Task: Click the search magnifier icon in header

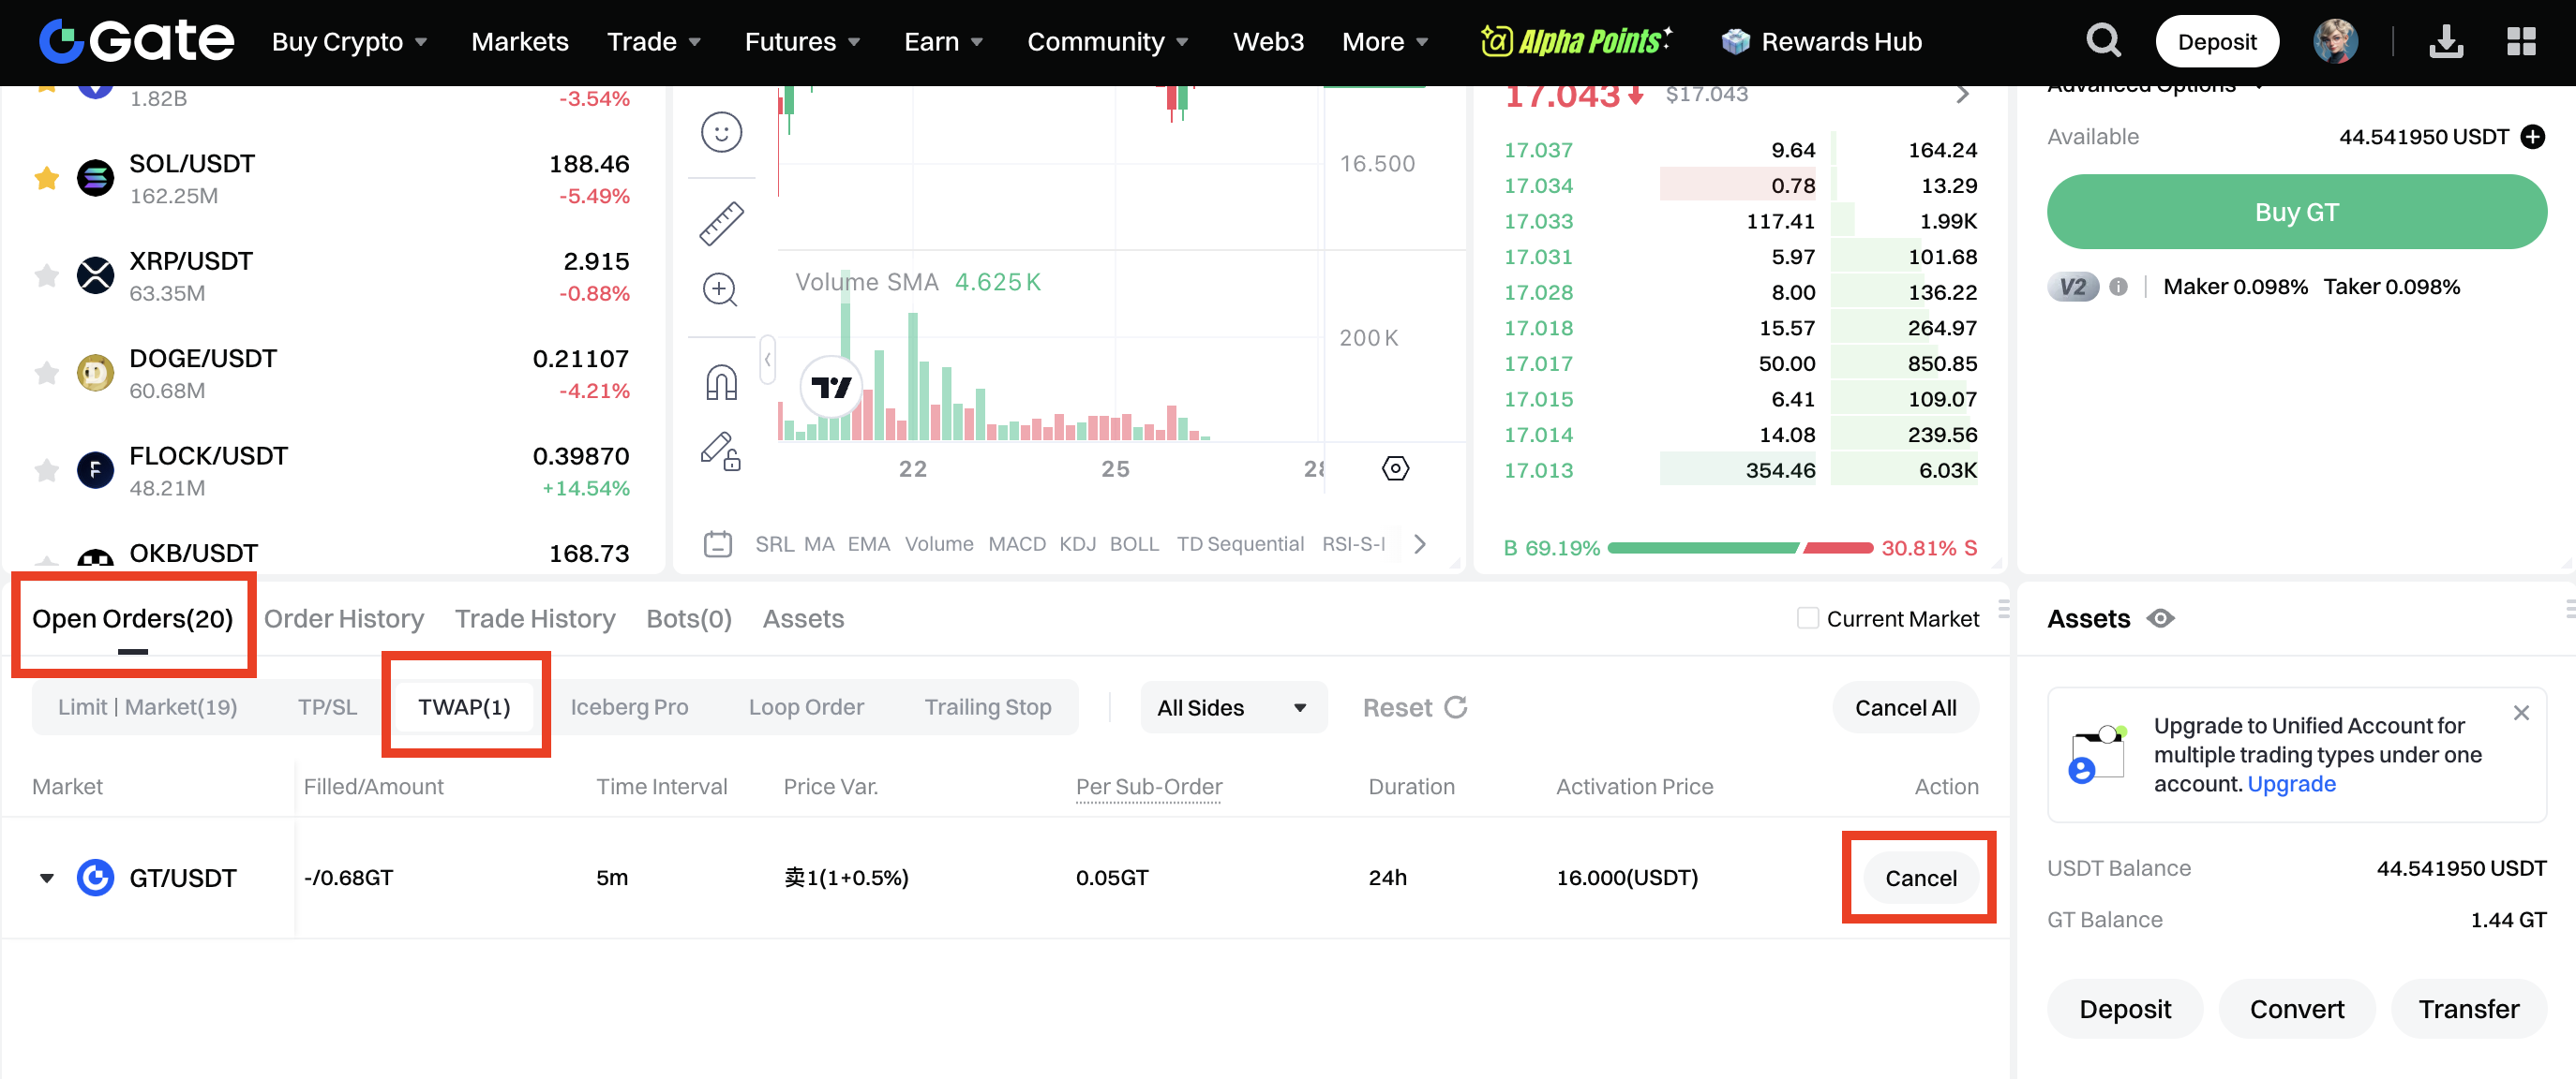Action: pos(2102,41)
